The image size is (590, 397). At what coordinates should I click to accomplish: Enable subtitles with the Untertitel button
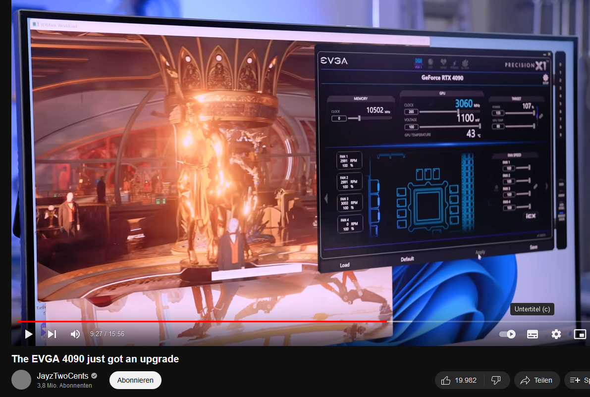[533, 334]
